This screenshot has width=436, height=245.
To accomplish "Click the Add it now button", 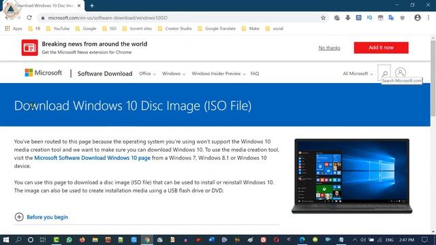I will point(381,48).
